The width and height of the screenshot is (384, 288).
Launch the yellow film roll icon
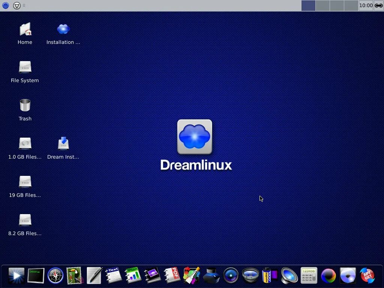point(270,276)
